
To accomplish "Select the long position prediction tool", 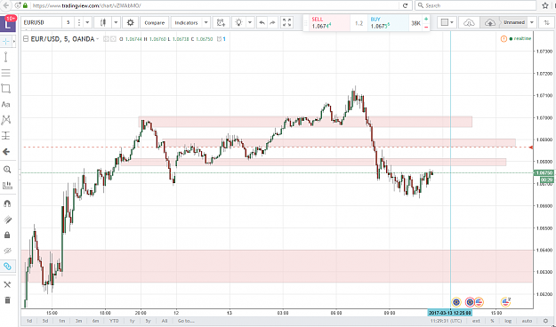I will point(6,136).
